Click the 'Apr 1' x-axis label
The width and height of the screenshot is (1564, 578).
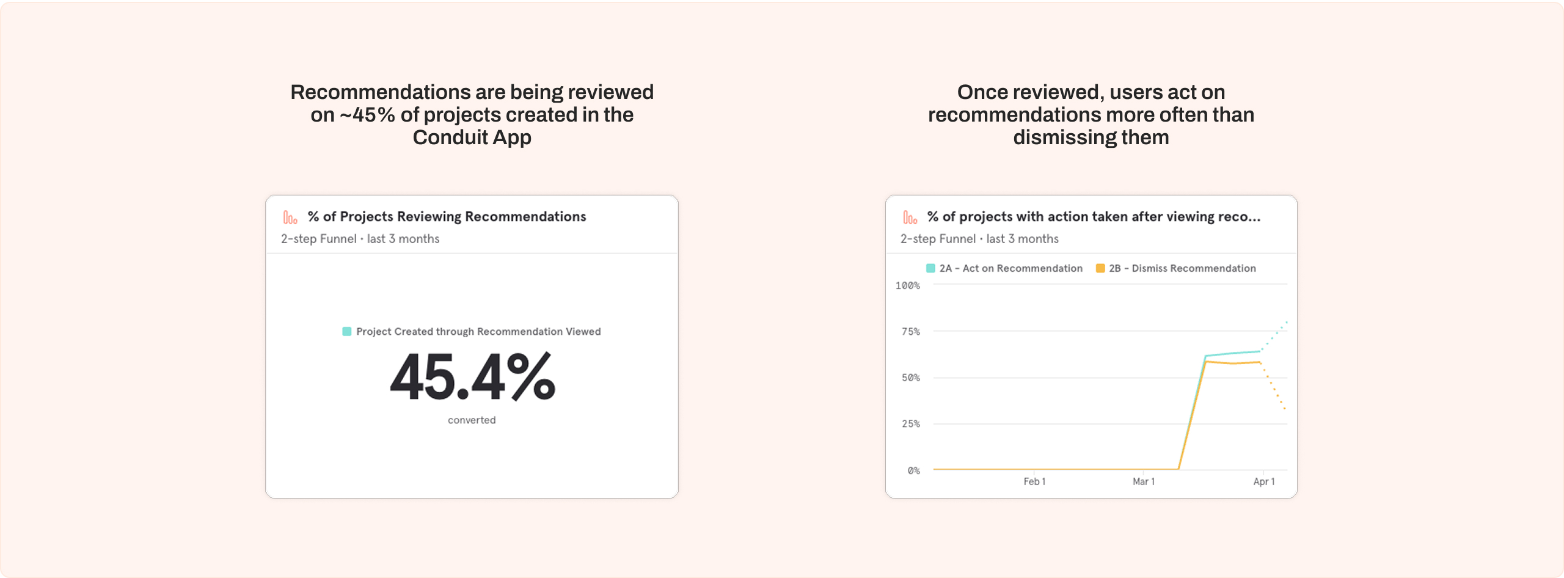(x=1264, y=481)
